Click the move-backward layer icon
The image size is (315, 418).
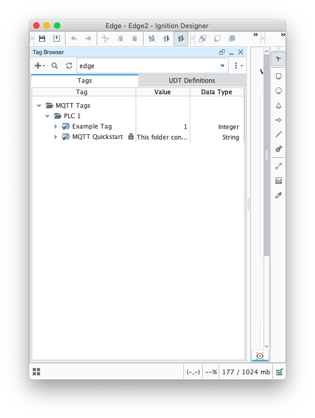pos(232,39)
